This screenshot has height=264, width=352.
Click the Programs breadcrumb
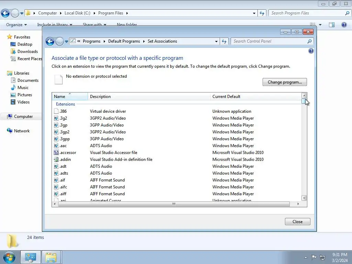(91, 41)
